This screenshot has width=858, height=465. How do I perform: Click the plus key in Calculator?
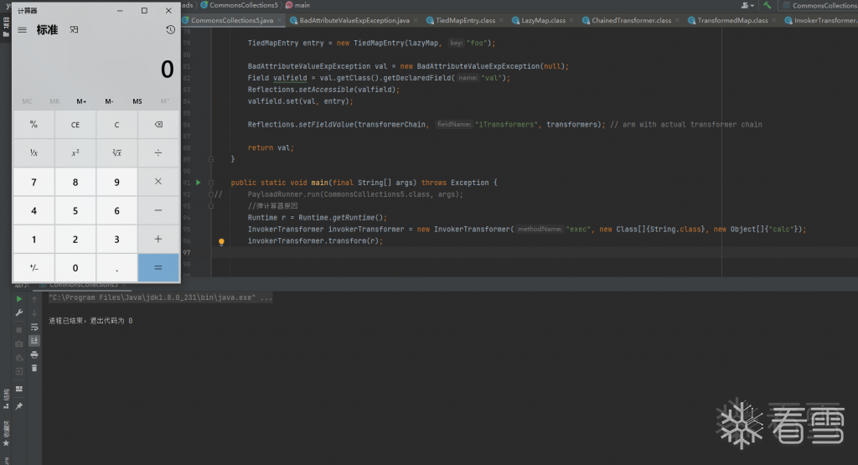point(158,239)
